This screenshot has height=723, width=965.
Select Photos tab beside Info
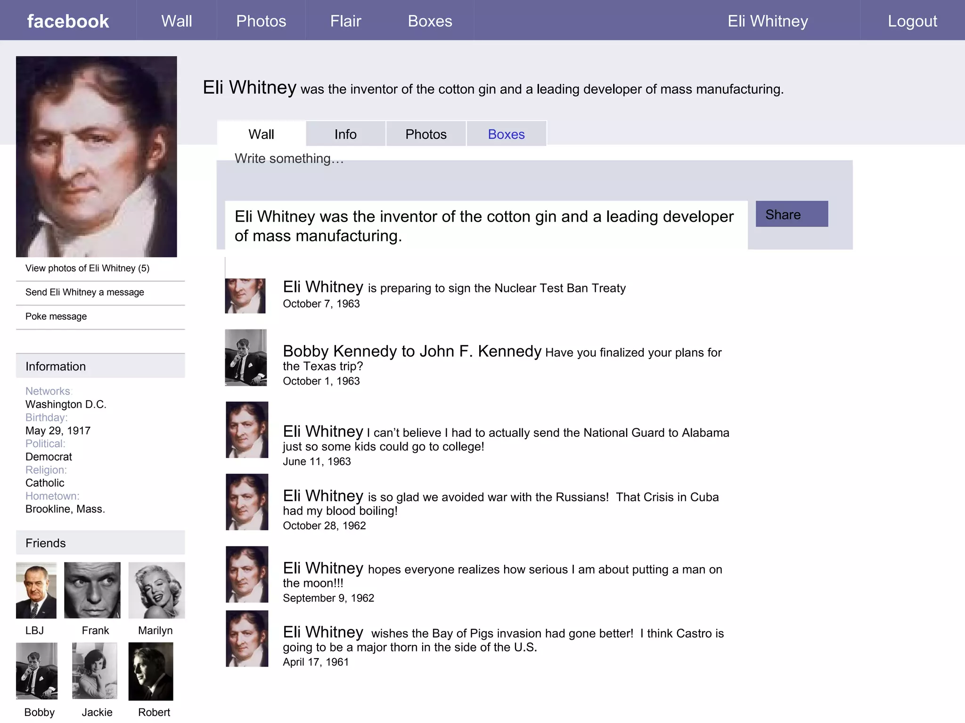(x=425, y=134)
